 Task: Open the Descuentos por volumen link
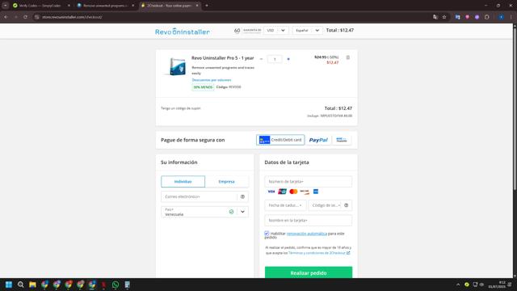[212, 80]
